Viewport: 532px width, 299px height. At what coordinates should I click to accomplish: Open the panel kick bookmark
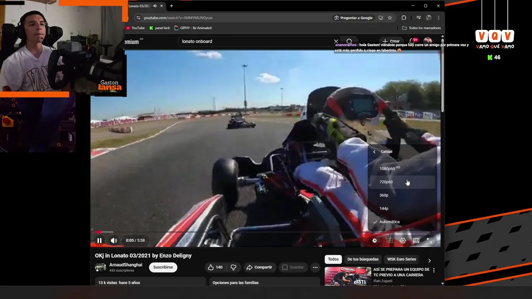(160, 28)
